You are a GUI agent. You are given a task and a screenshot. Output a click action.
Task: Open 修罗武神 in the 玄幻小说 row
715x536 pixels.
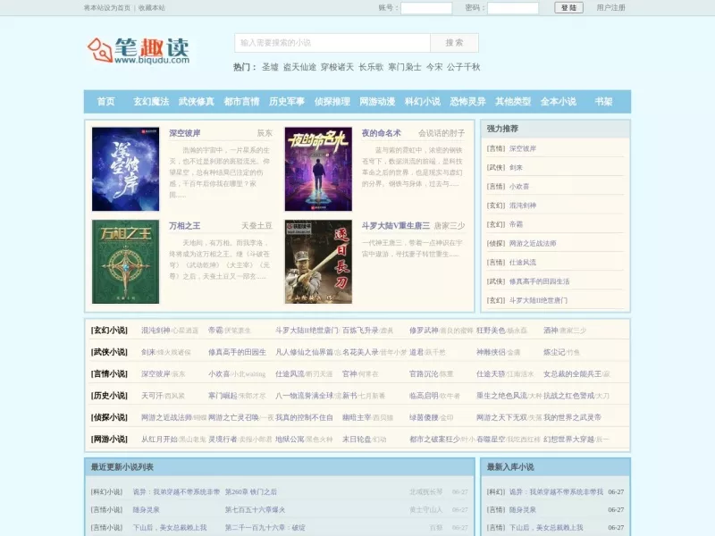pos(424,331)
